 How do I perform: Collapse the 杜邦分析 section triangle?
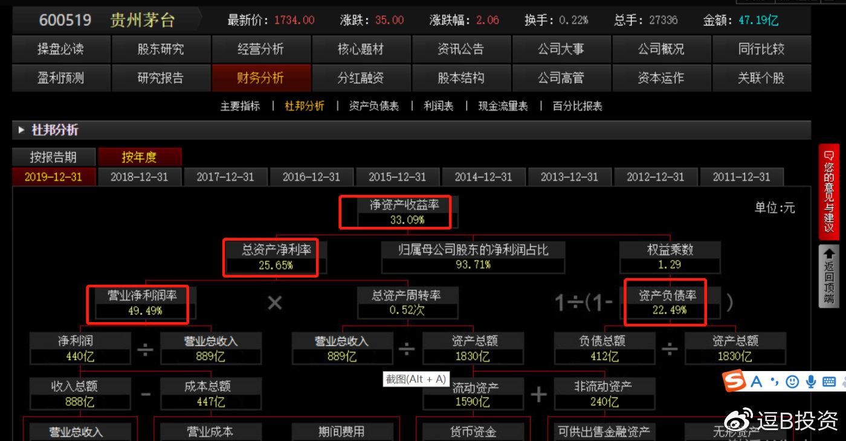(22, 130)
